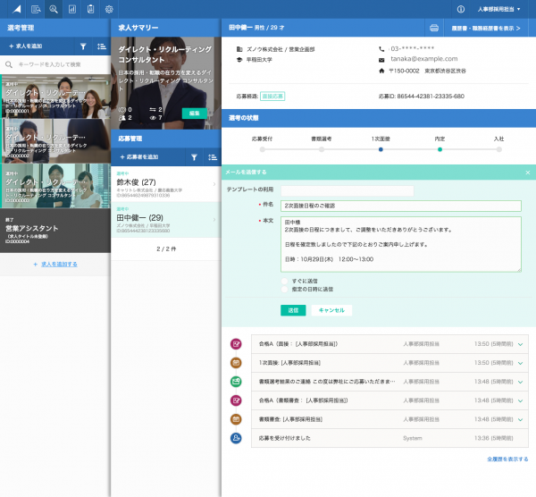
Task: Click the 2 / 2 件 count text
Action: [166, 249]
